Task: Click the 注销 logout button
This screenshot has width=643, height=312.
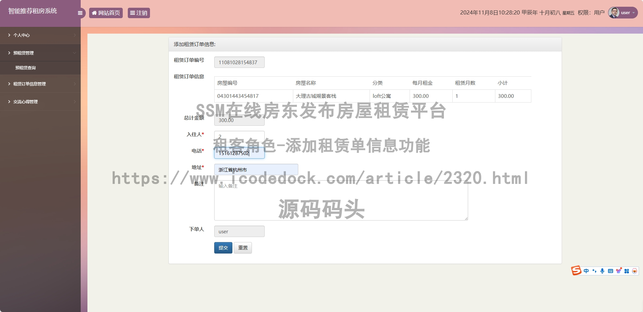Action: point(139,13)
